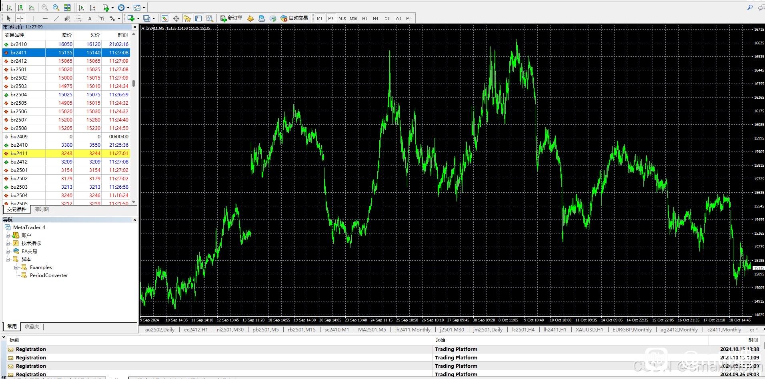Expand the EA交易 tree node
The image size is (765, 379).
8,251
